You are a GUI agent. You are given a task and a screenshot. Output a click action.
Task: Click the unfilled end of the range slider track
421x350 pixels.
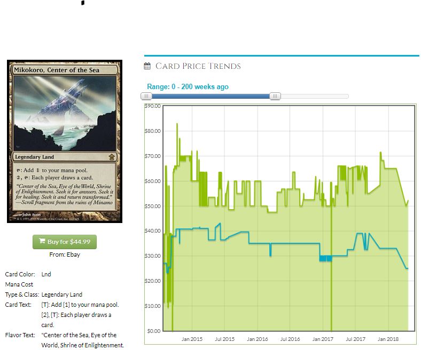(315, 96)
